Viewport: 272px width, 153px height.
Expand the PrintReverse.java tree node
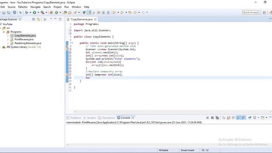[8, 40]
